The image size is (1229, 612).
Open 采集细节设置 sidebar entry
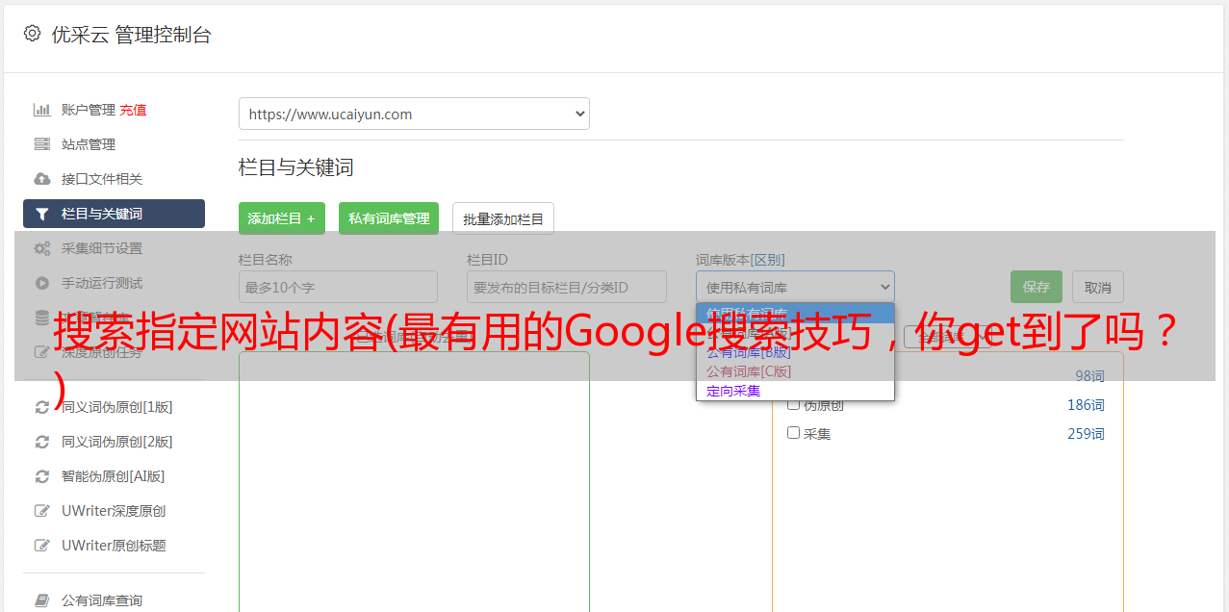click(102, 248)
